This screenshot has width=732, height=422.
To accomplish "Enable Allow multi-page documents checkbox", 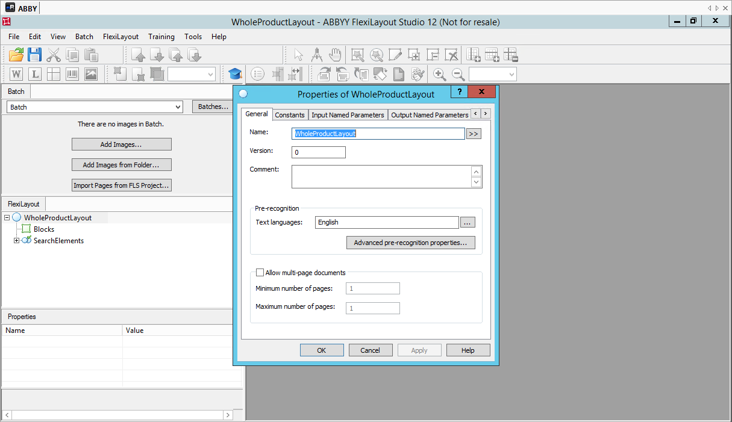I will [260, 273].
